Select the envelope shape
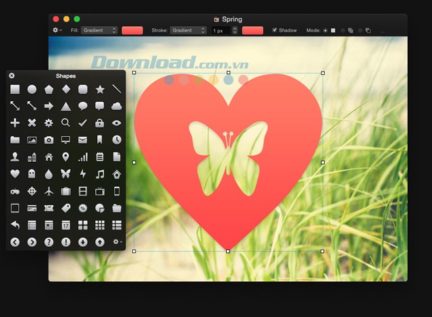Viewport: 432px width, 317px height. tap(82, 140)
